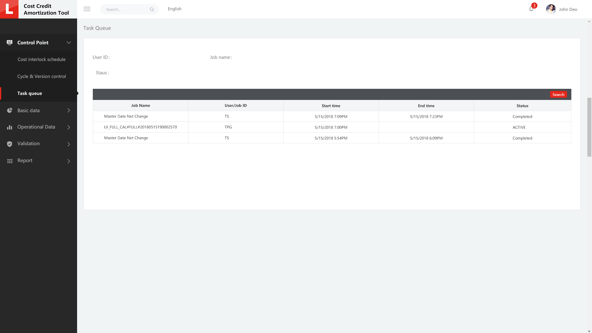592x333 pixels.
Task: Click the Job name filter label
Action: [221, 57]
